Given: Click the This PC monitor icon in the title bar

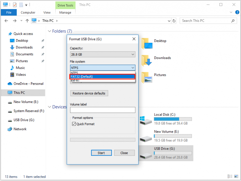Looking at the screenshot, I should [x=5, y=5].
